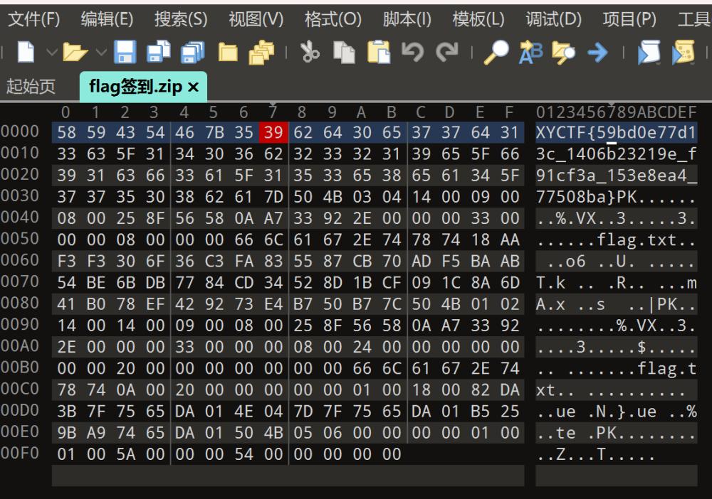Click ASCII text XYCTF{59bd0e77d1
Viewport: 712px width, 499px height.
616,132
